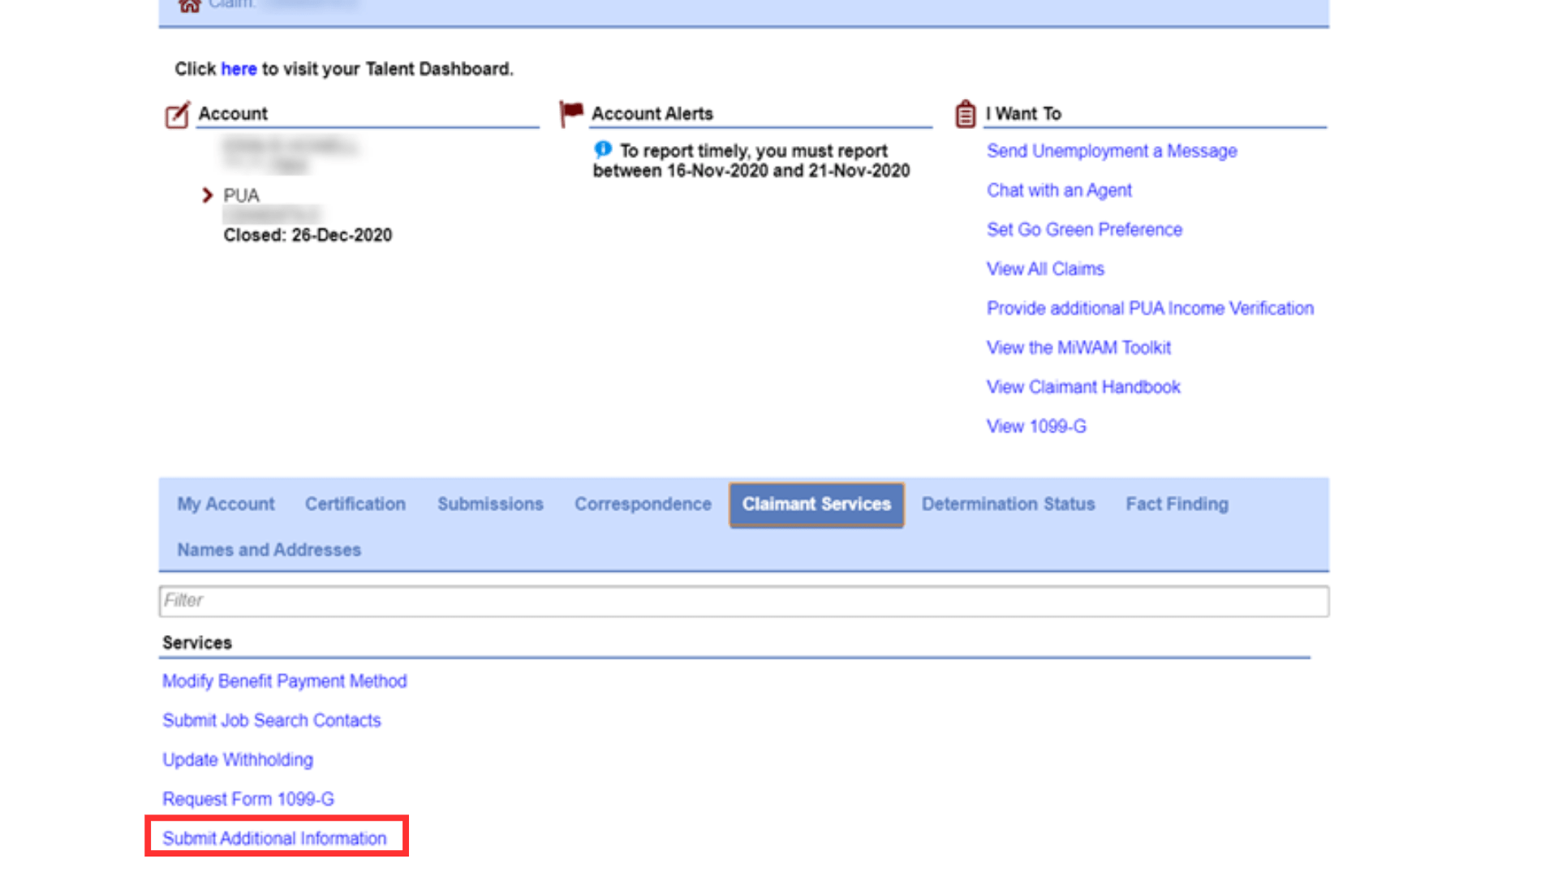The image size is (1558, 876).
Task: Switch to the Certification tab
Action: pyautogui.click(x=355, y=504)
